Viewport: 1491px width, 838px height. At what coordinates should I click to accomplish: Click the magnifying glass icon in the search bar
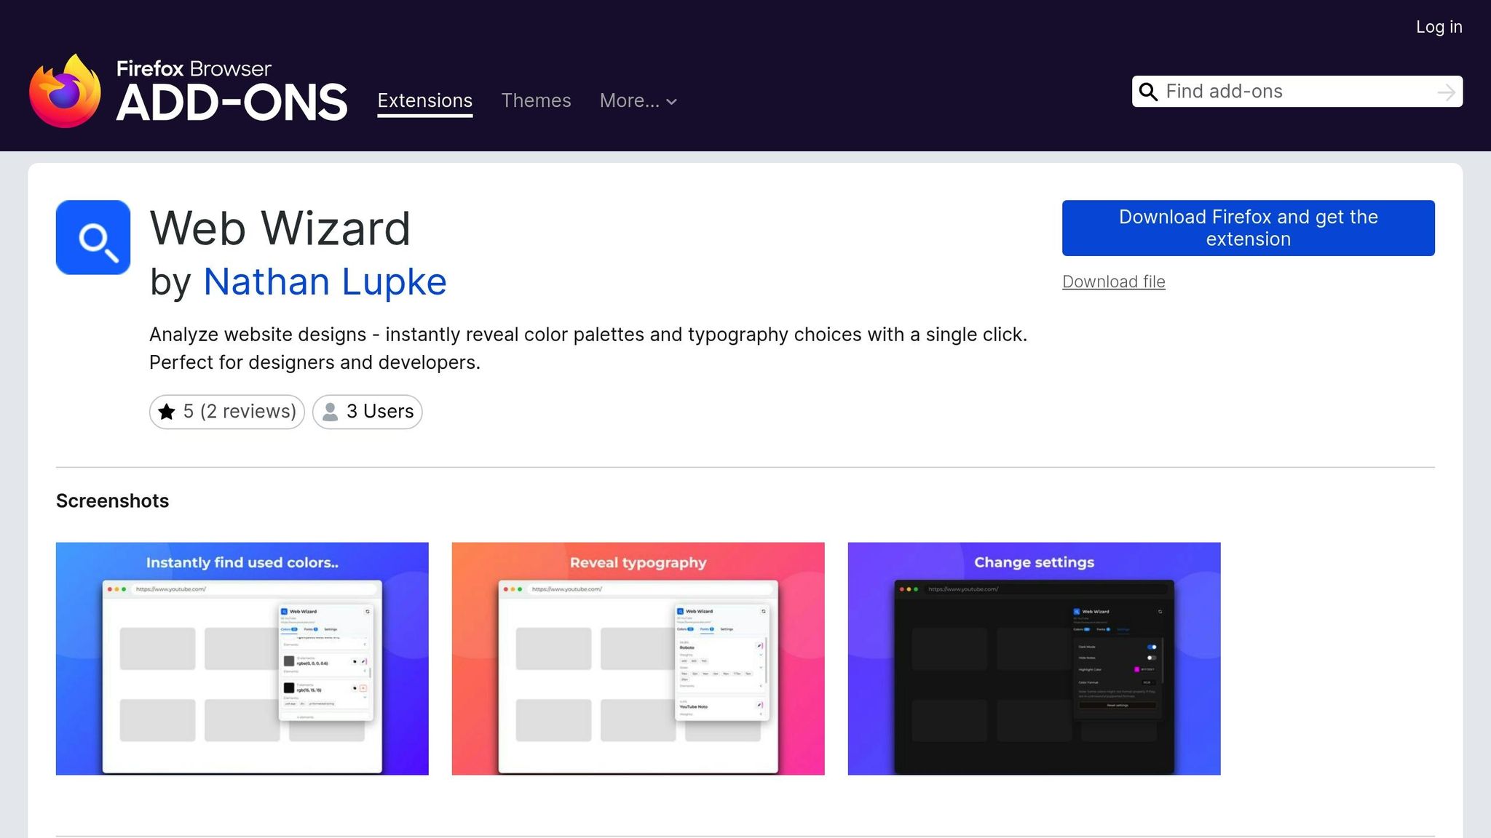point(1149,92)
